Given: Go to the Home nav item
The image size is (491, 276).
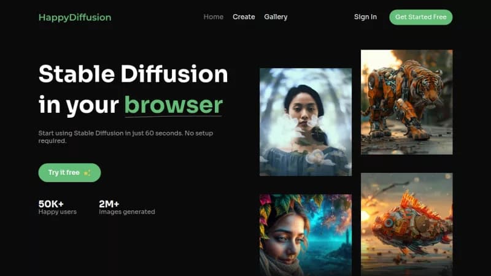Looking at the screenshot, I should pyautogui.click(x=213, y=17).
